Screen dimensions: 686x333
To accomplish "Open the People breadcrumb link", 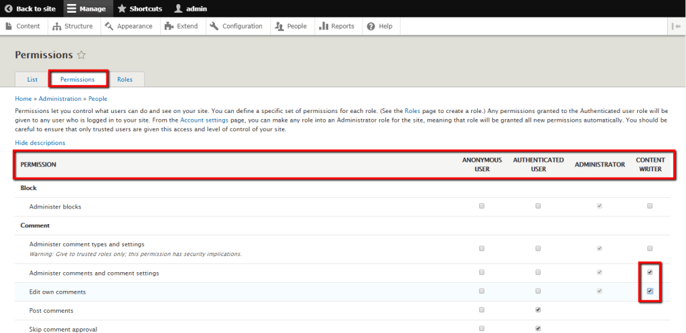I will pos(98,99).
